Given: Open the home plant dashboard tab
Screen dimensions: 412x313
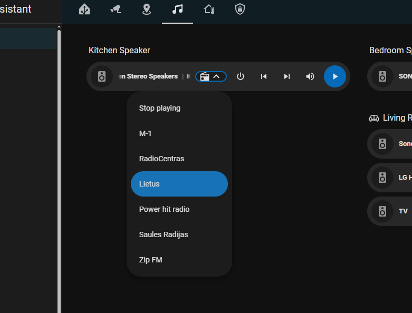Looking at the screenshot, I should pos(84,9).
